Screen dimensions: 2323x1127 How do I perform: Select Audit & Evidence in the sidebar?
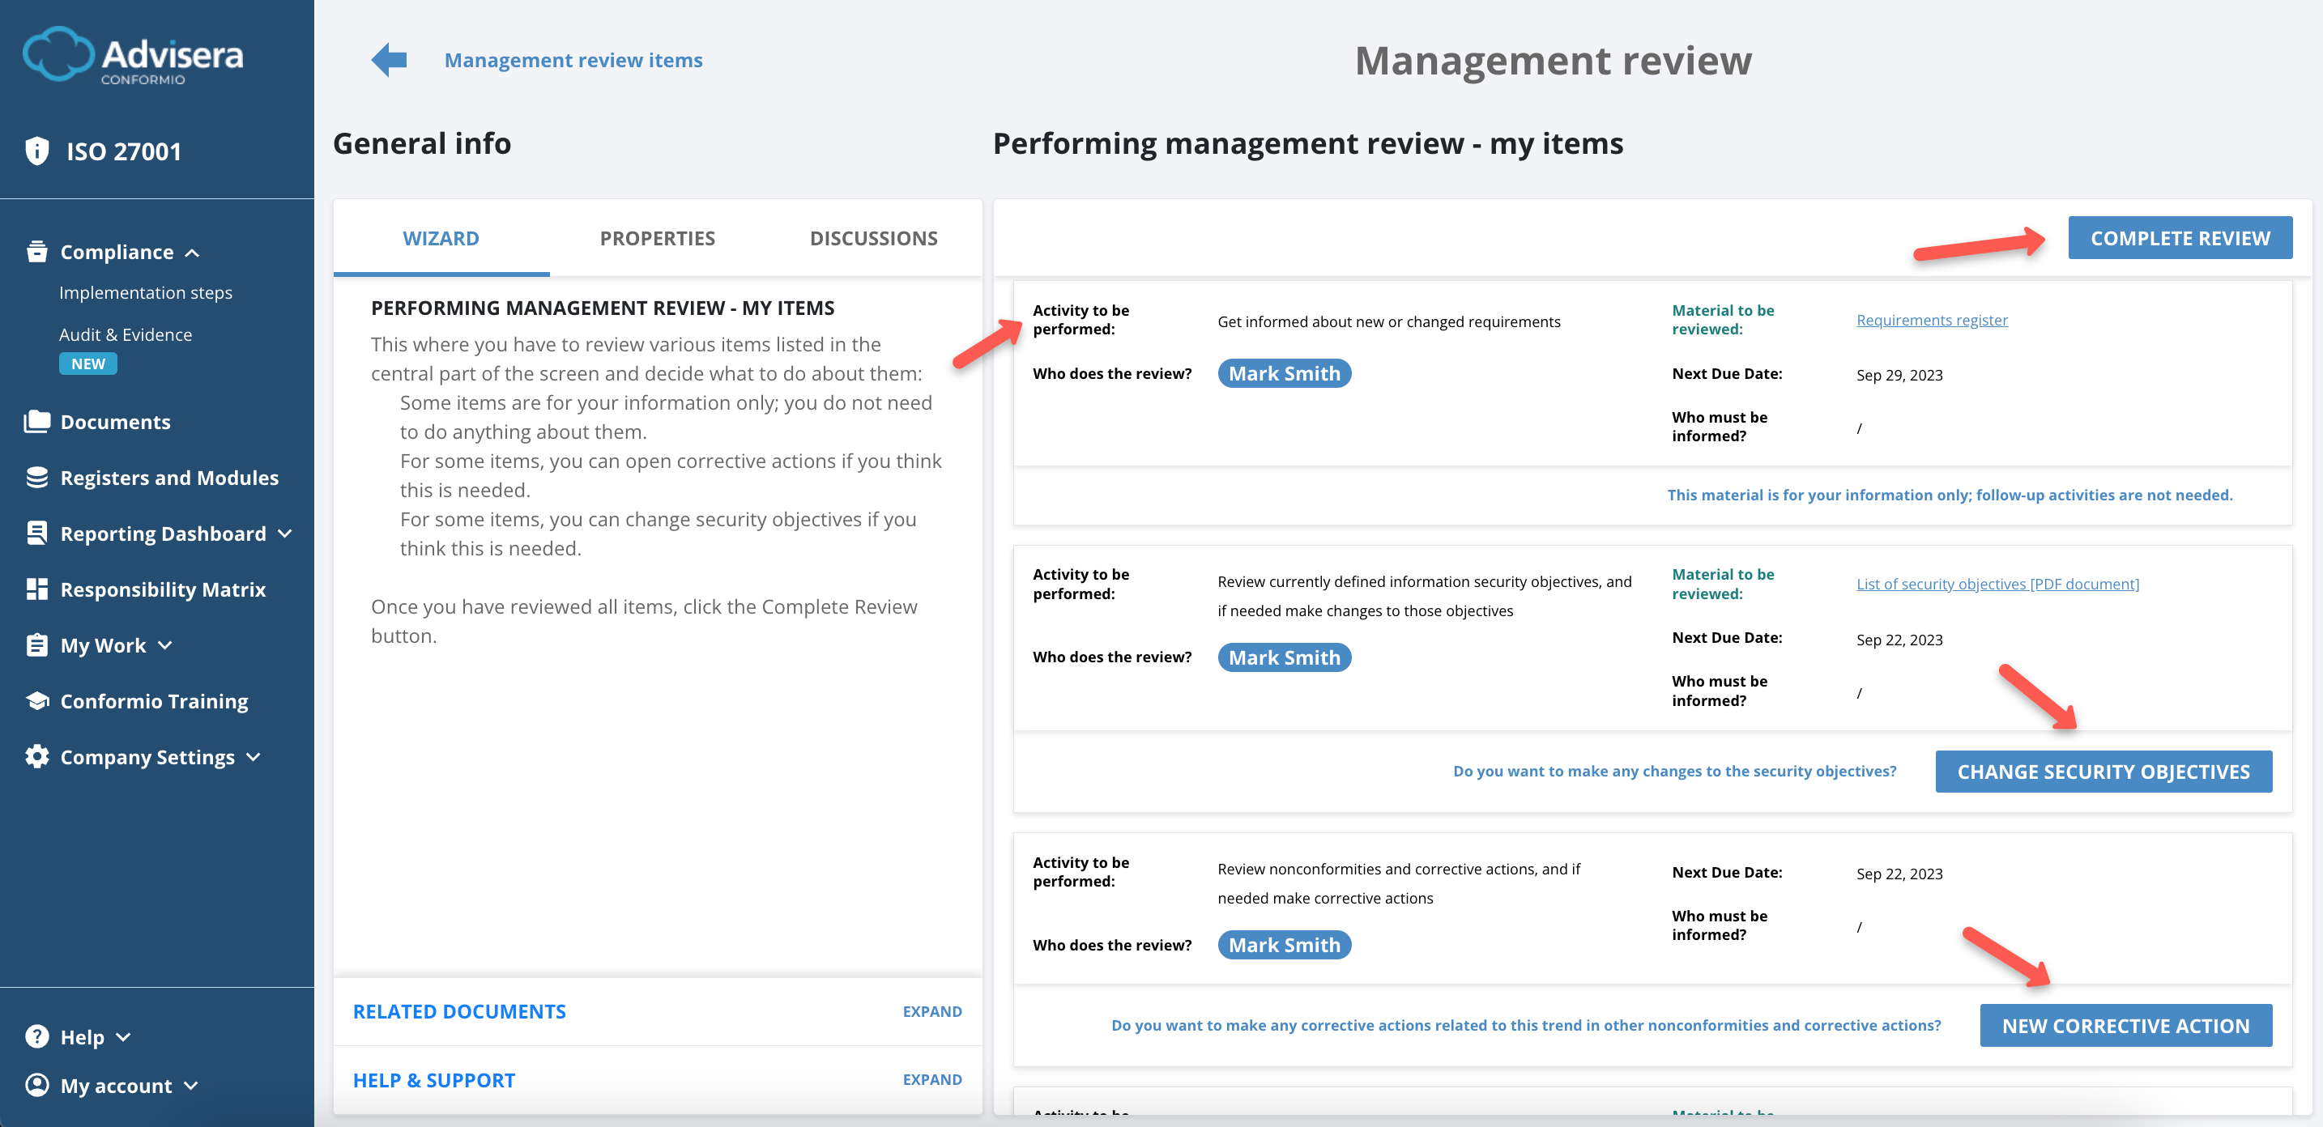point(126,334)
